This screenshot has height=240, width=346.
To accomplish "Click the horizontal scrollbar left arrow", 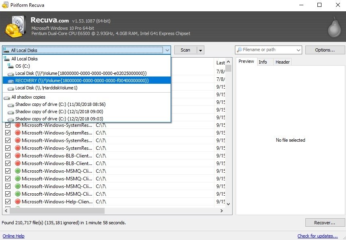I will coord(6,211).
